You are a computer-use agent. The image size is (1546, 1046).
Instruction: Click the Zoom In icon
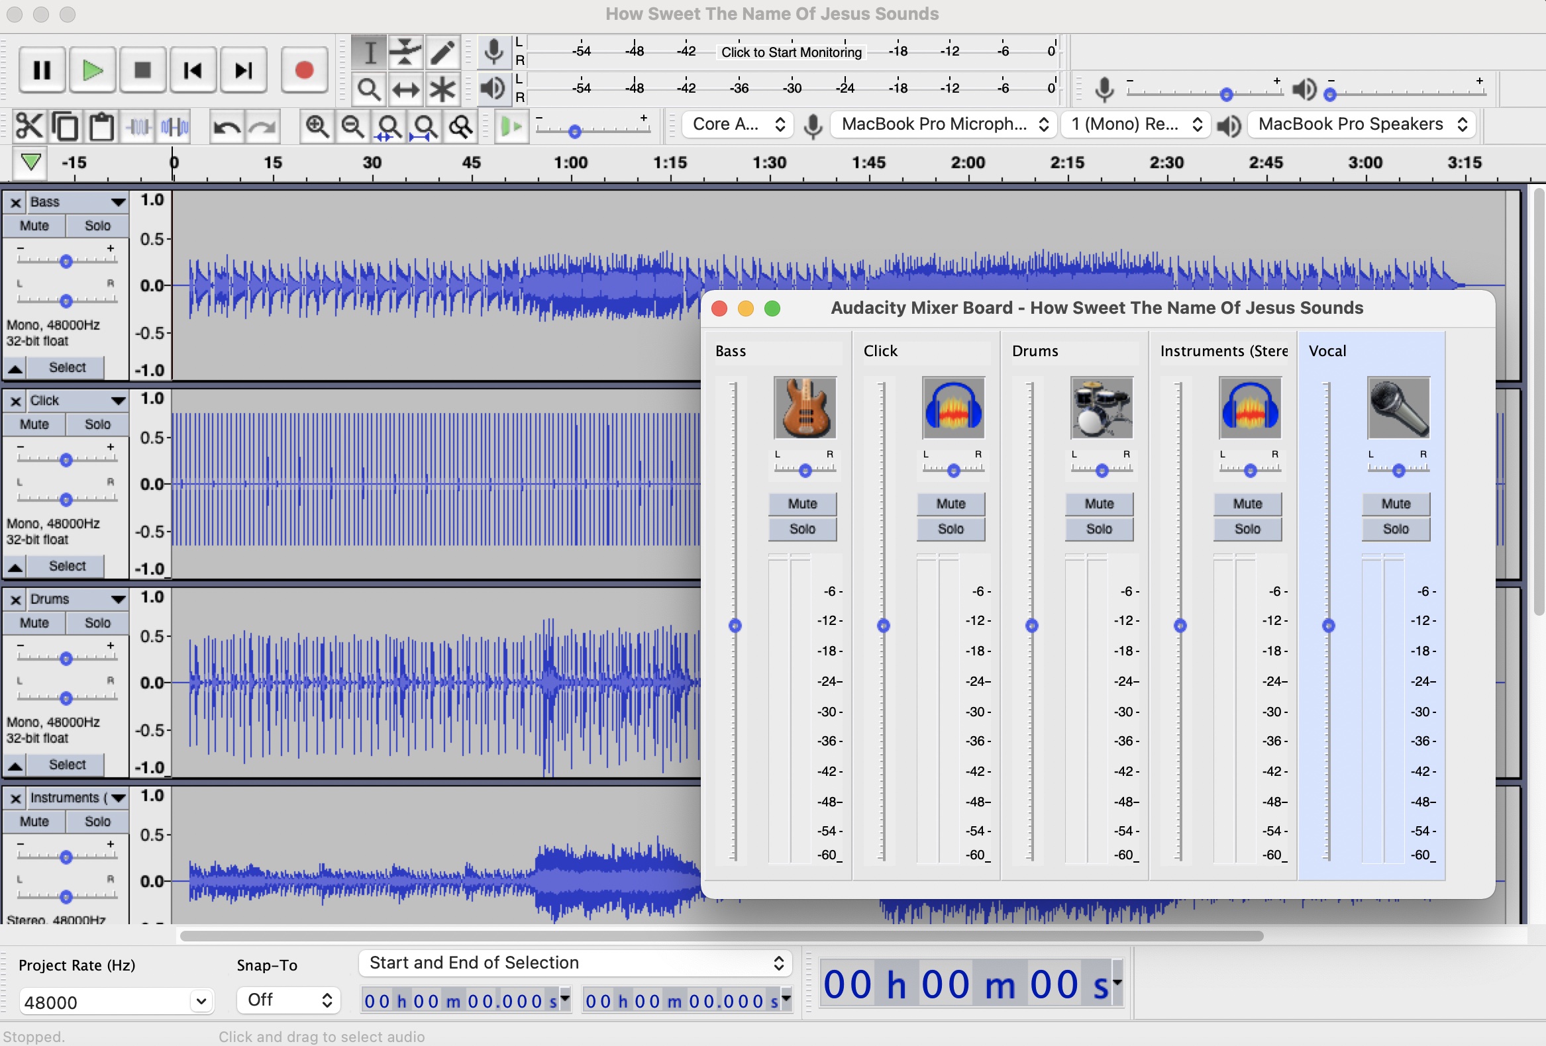[317, 126]
